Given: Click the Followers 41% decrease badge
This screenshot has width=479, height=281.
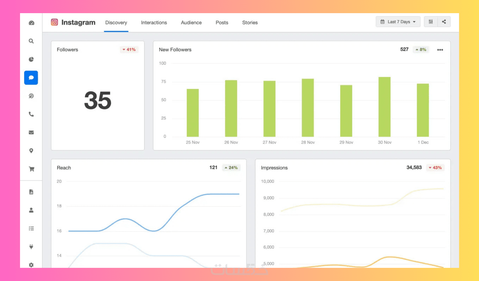Looking at the screenshot, I should pyautogui.click(x=129, y=50).
